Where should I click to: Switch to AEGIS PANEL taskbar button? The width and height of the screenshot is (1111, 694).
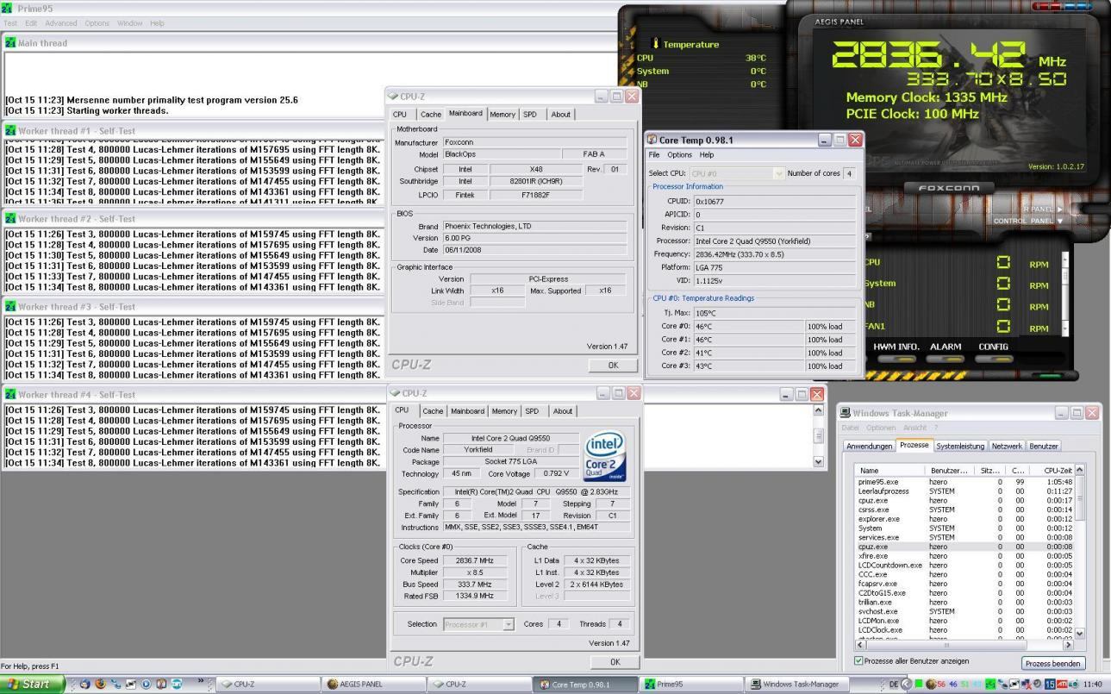[x=372, y=684]
